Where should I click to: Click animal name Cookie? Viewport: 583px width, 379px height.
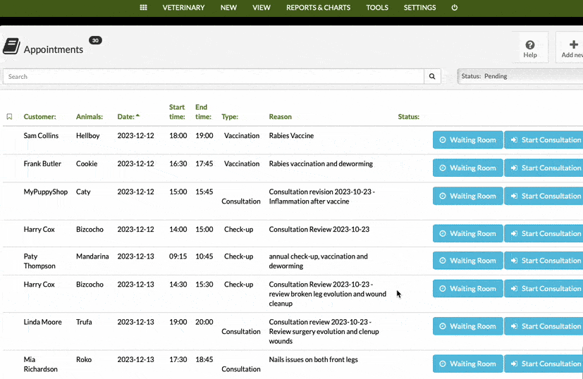tap(87, 163)
